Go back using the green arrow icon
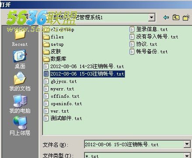This screenshot has height=158, width=192. click(x=166, y=17)
